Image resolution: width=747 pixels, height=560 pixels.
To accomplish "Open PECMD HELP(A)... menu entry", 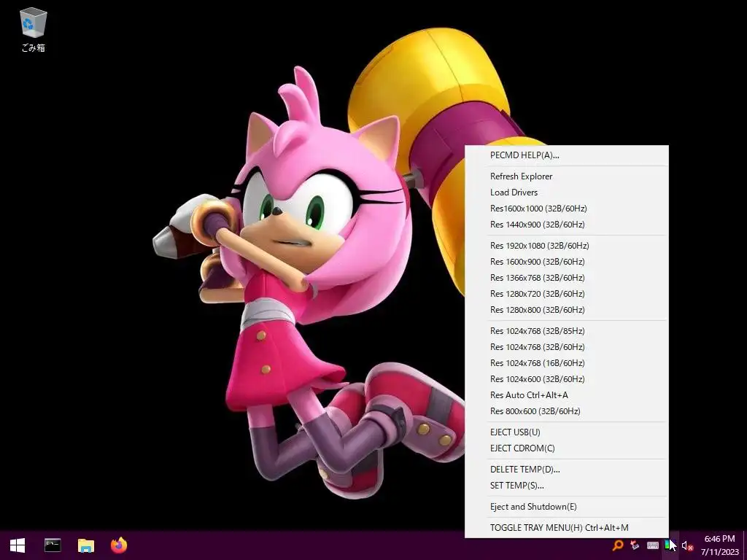I will (566, 155).
